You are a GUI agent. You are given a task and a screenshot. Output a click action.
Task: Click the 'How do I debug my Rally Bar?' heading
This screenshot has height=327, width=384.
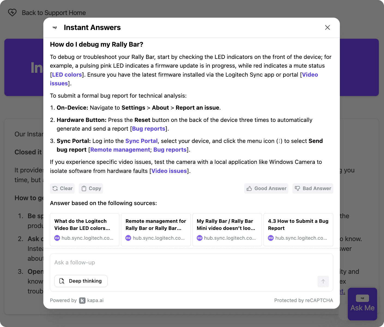[x=96, y=44]
